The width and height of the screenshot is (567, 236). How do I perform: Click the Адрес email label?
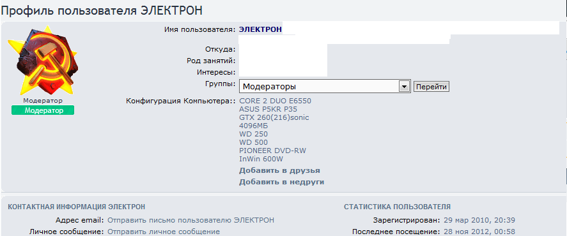(x=80, y=220)
